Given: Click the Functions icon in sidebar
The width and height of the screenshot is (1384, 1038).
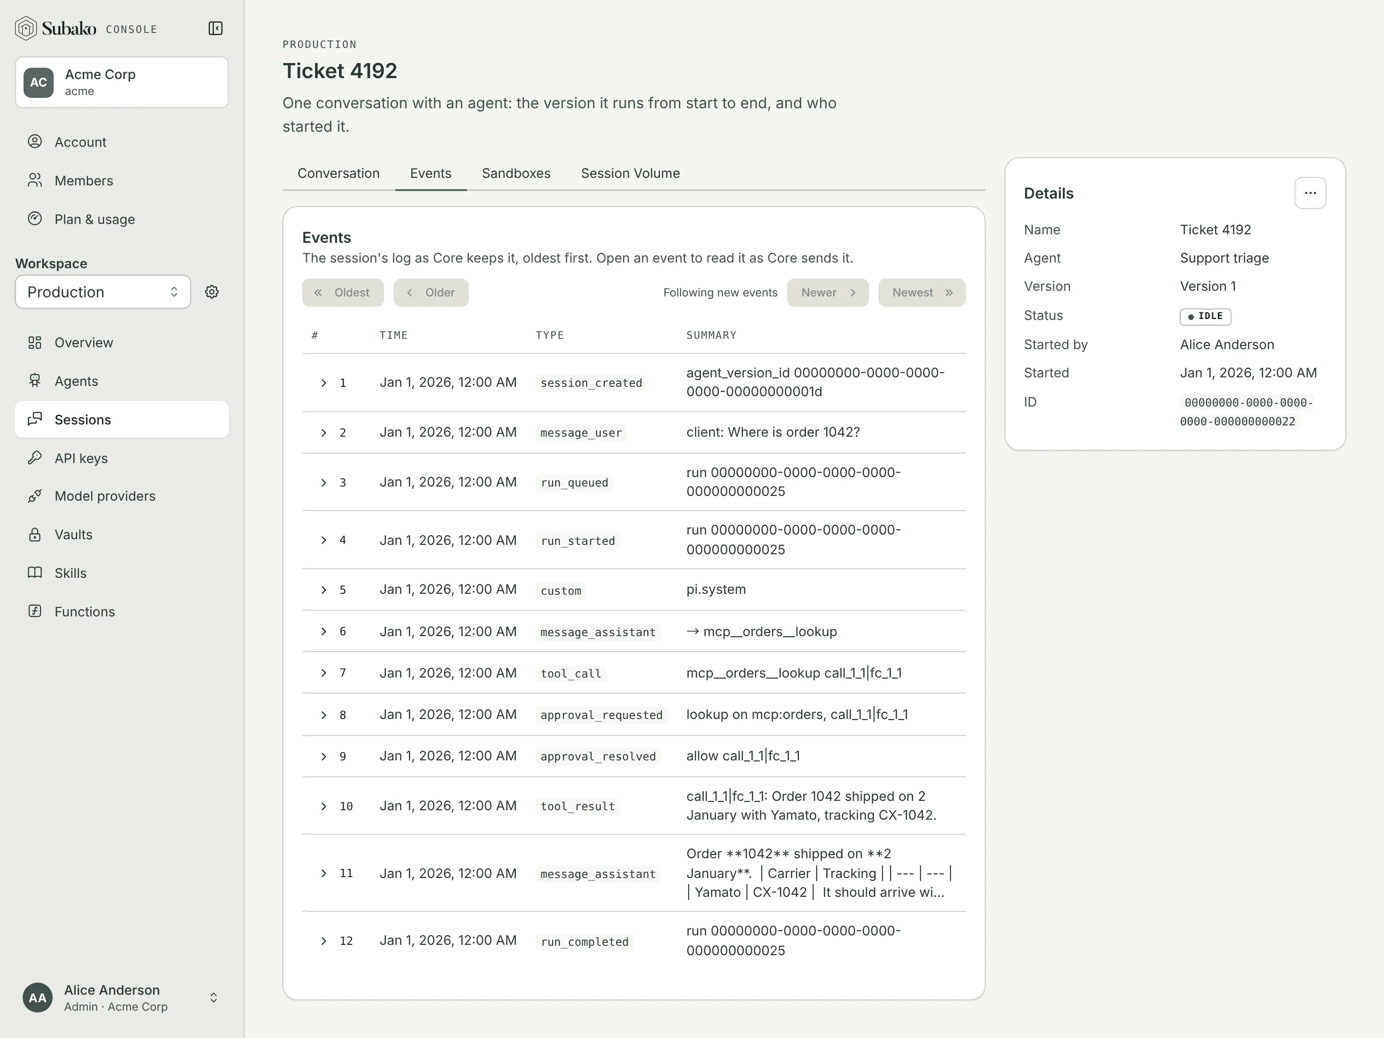Looking at the screenshot, I should tap(35, 611).
